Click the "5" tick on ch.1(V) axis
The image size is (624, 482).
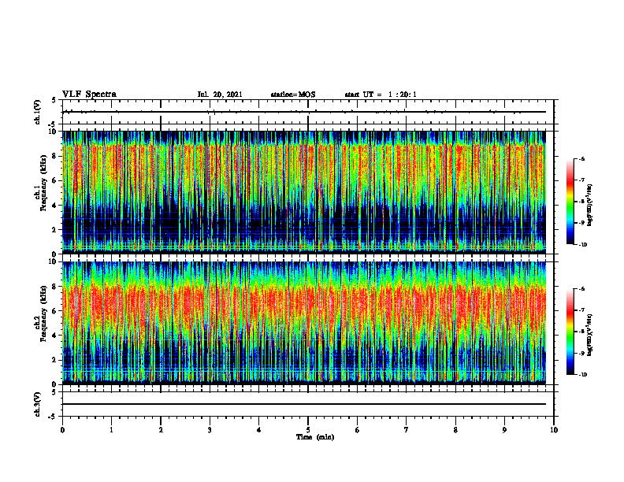tap(54, 100)
